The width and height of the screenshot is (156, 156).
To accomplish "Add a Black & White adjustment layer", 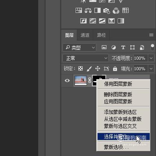I will (x=97, y=11).
